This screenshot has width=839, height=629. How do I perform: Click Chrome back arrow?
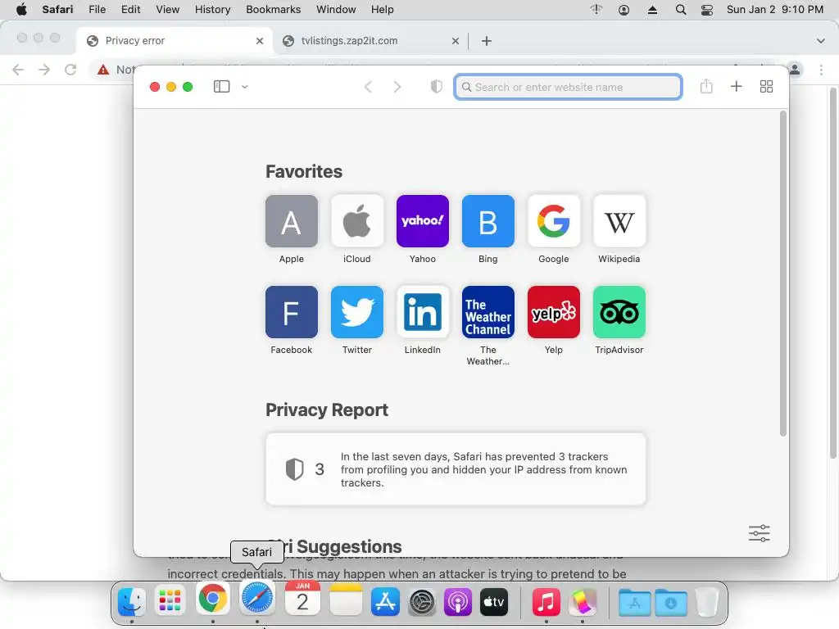[18, 70]
